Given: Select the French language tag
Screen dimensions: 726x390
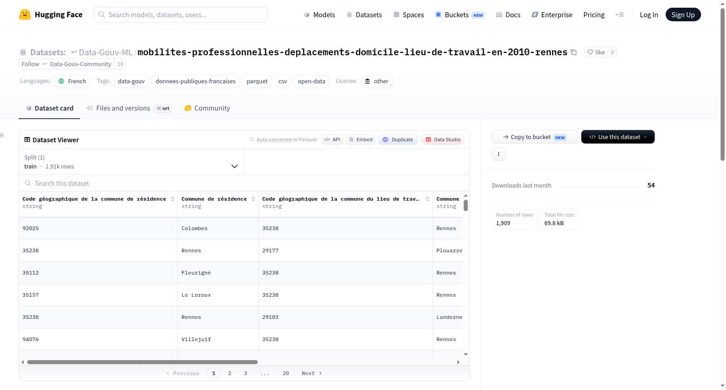Looking at the screenshot, I should (72, 81).
